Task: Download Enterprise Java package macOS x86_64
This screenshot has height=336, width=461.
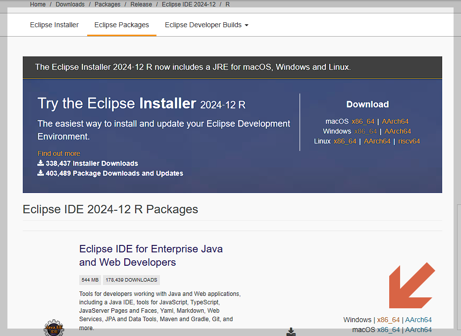Action: pos(388,330)
